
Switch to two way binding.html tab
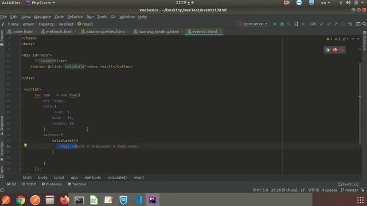tap(158, 32)
